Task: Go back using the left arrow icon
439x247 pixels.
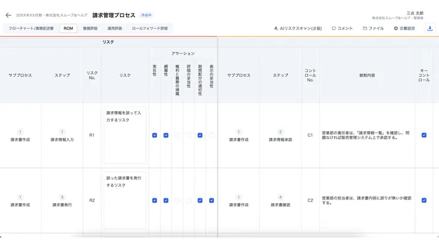Action: [8, 15]
